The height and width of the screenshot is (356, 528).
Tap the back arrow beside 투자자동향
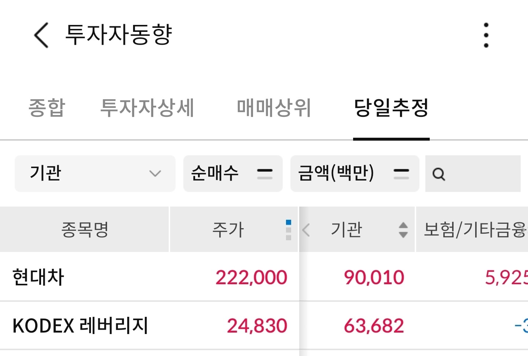coord(41,35)
